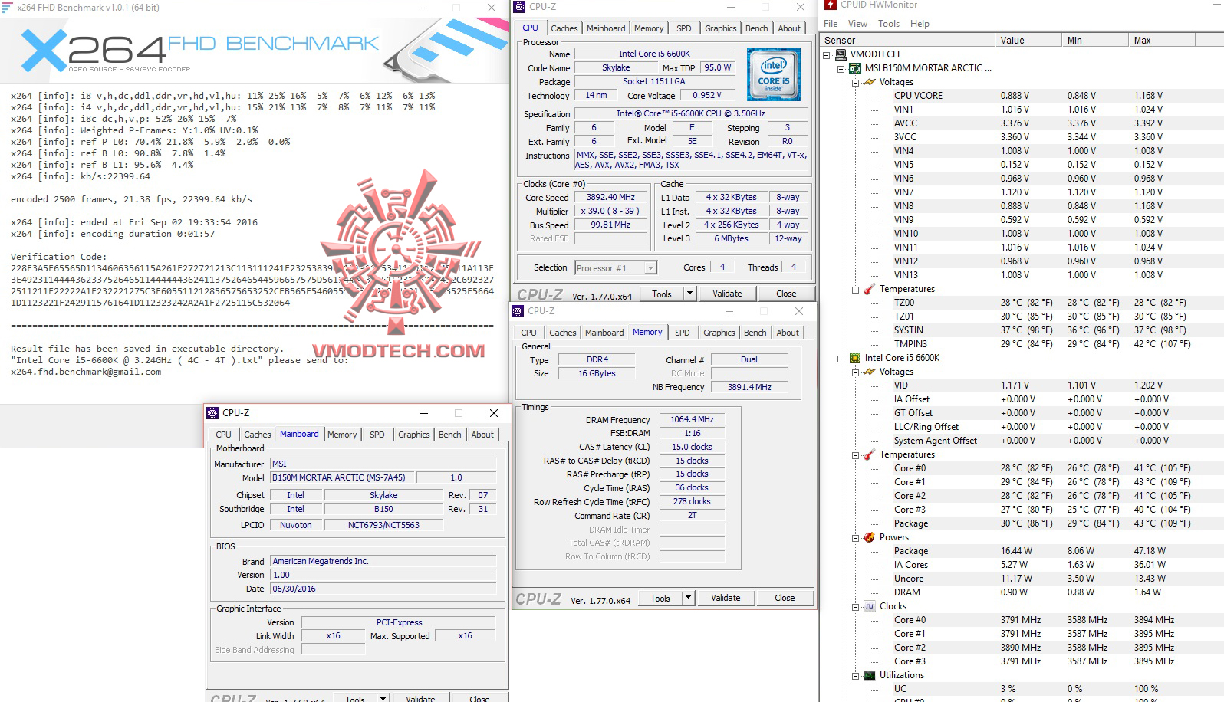Switch to Caches tab in top CPU-Z window
This screenshot has width=1224, height=702.
click(564, 28)
